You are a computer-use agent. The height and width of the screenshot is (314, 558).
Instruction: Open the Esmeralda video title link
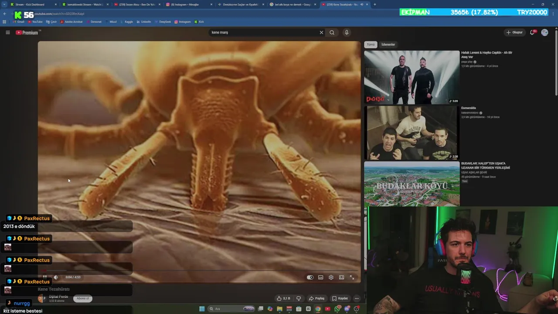pyautogui.click(x=469, y=108)
